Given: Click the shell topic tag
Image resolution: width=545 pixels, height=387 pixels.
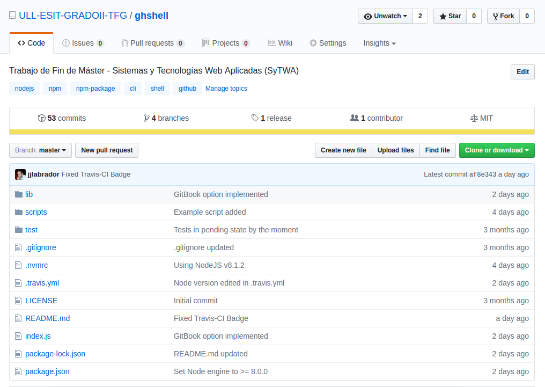Looking at the screenshot, I should click(x=157, y=89).
